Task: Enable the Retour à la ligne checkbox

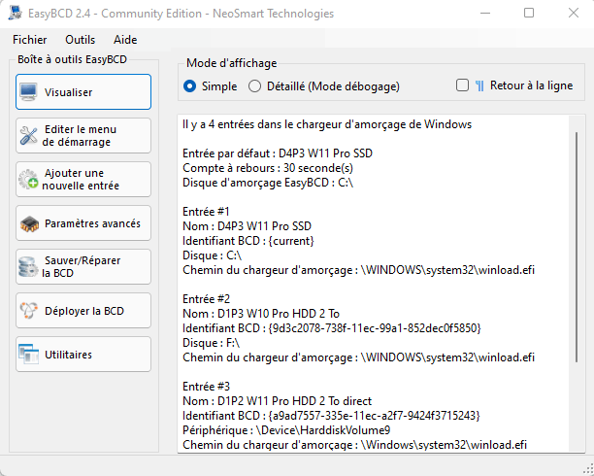Action: click(x=462, y=85)
